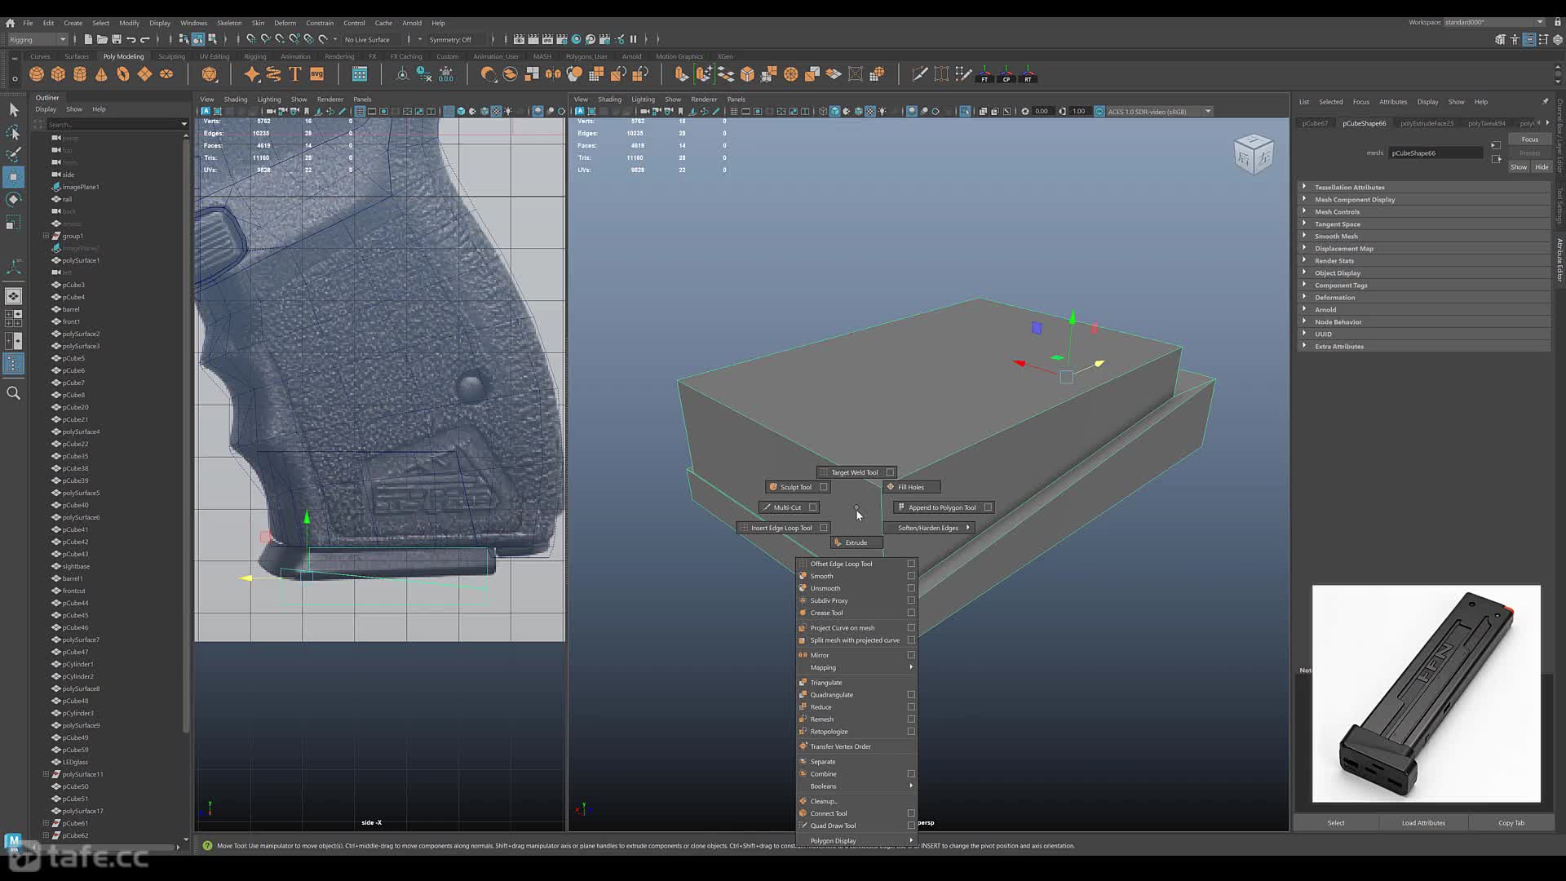Click the SVG import shelf icon
Image resolution: width=1566 pixels, height=881 pixels.
(x=317, y=74)
